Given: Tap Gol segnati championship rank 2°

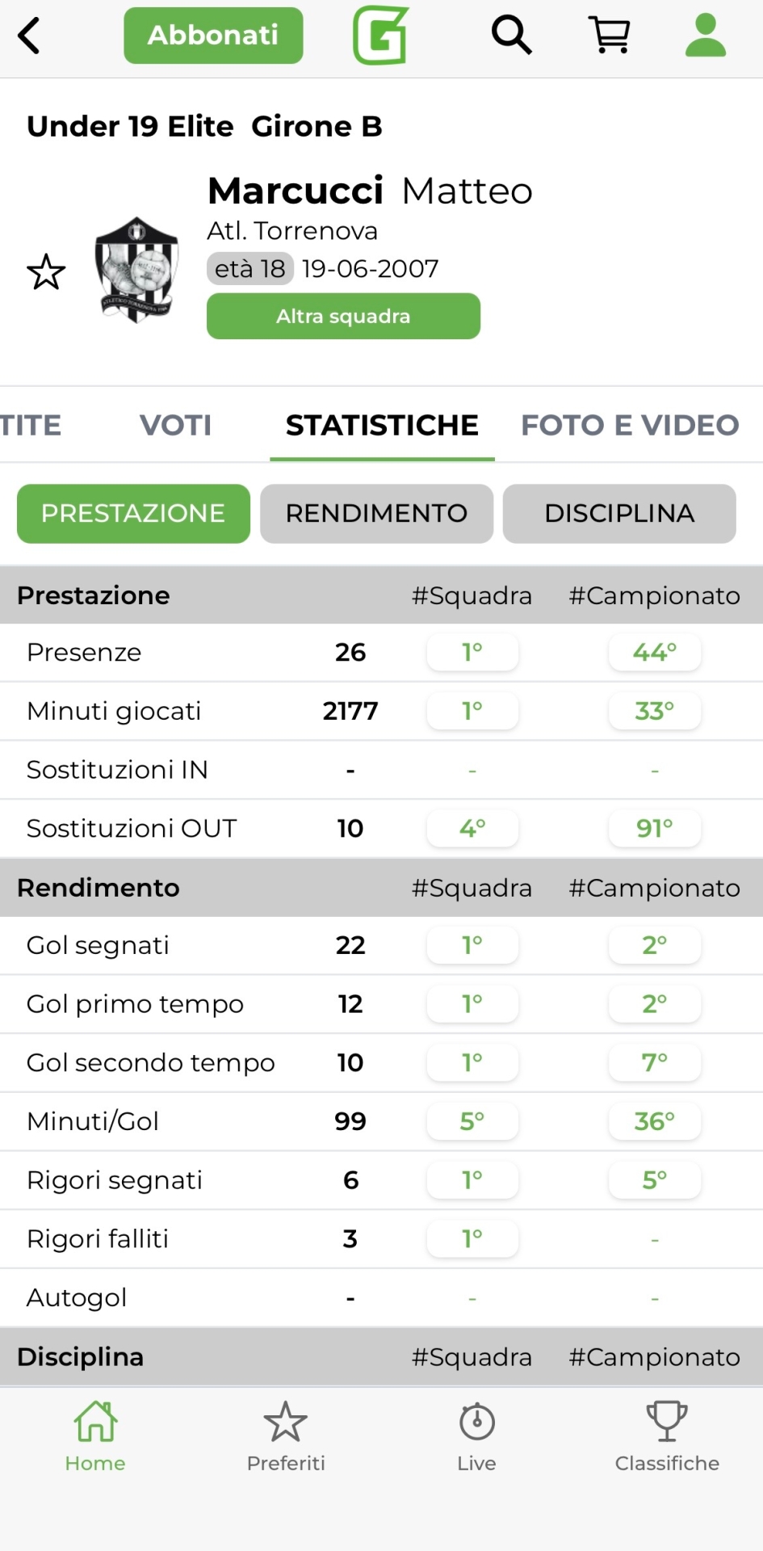Looking at the screenshot, I should coord(654,945).
